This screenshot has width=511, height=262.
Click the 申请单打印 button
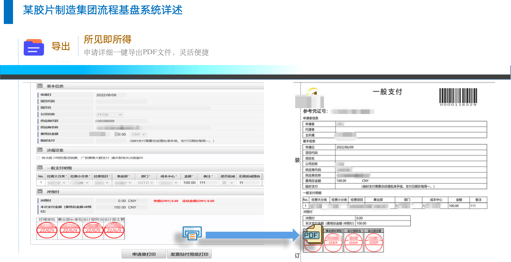pos(144,254)
